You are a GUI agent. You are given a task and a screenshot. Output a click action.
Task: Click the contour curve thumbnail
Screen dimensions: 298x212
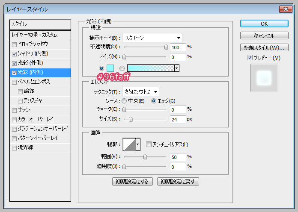pyautogui.click(x=129, y=144)
